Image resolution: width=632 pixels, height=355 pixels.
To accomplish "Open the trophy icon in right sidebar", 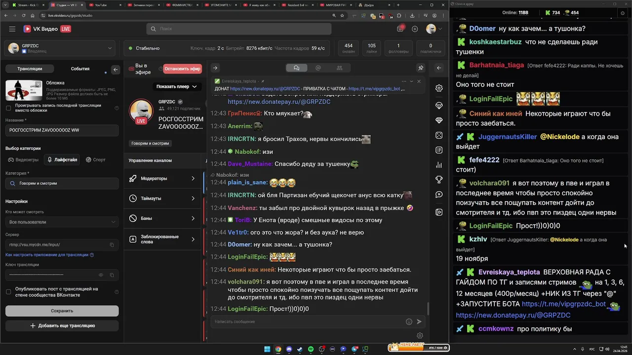I will [439, 179].
